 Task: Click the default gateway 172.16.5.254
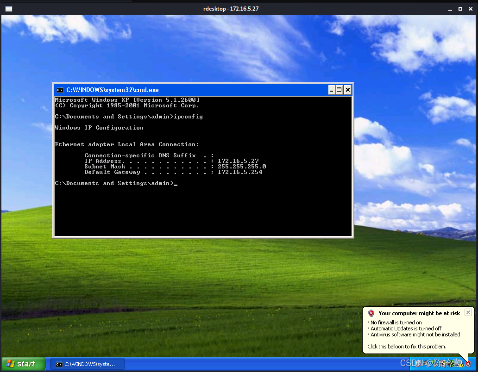tap(240, 172)
